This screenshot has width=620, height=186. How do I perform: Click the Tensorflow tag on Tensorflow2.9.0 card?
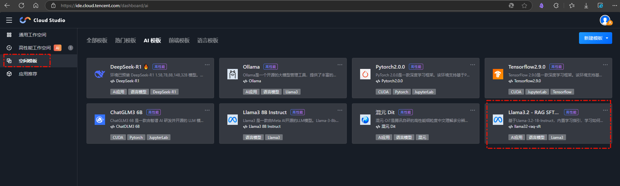(562, 92)
